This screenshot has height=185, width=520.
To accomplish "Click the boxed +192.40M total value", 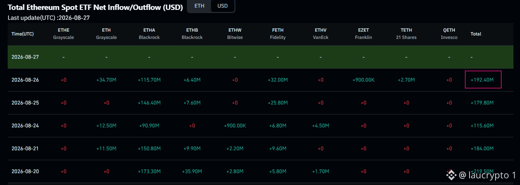I will 483,80.
